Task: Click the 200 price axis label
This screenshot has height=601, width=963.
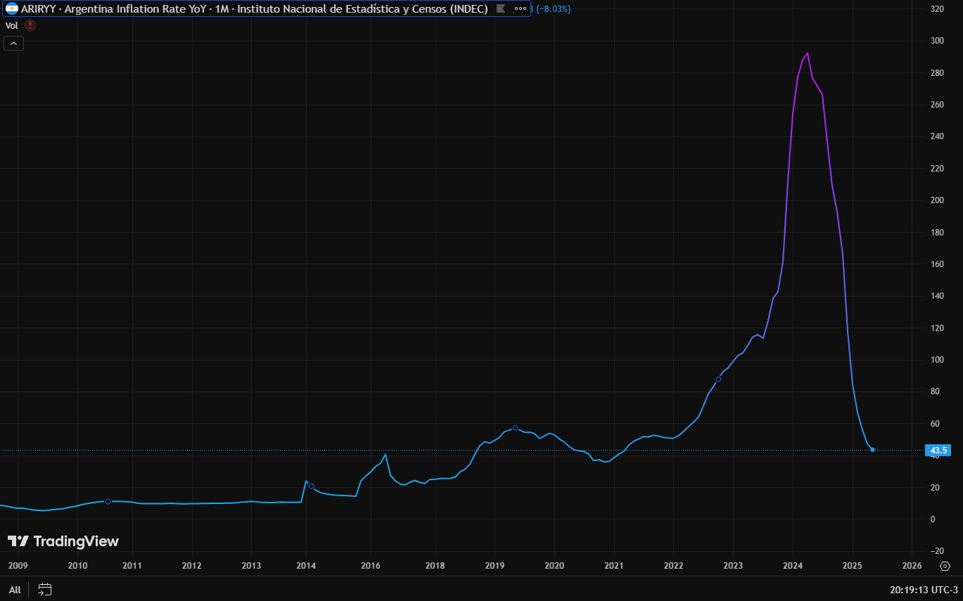Action: pos(937,200)
